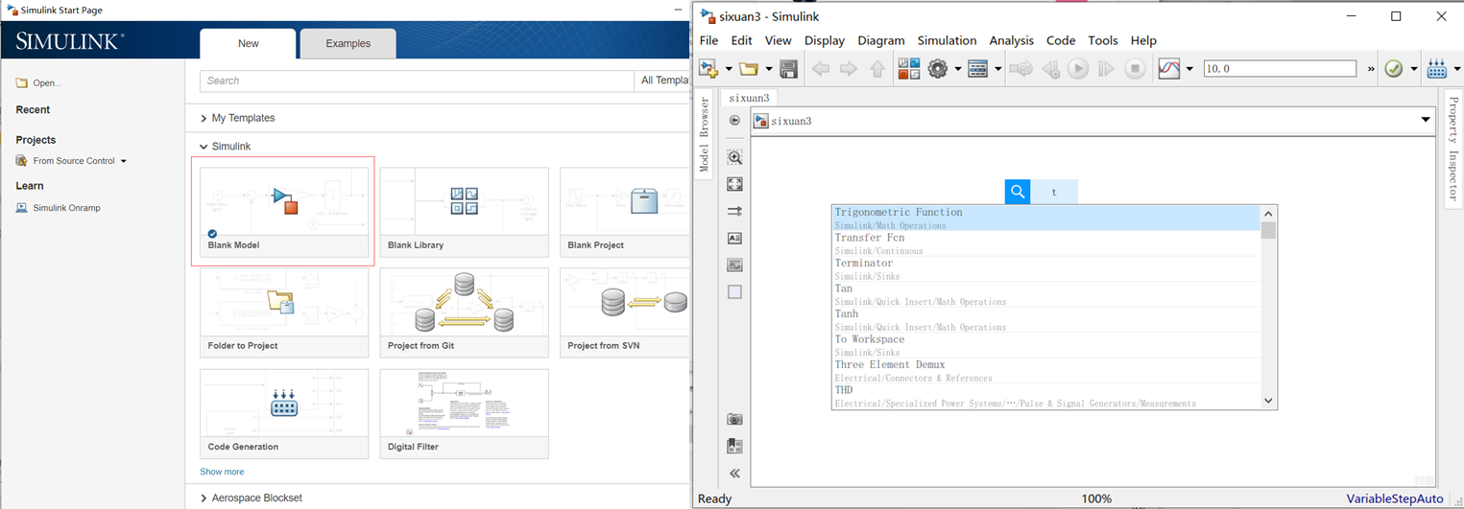Viewport: 1464px width, 509px height.
Task: Open the Configuration gear dropdown arrow
Action: click(x=957, y=69)
